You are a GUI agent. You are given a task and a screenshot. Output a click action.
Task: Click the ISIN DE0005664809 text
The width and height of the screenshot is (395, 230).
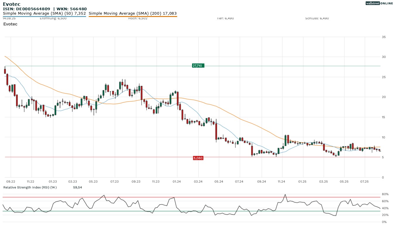26,9
